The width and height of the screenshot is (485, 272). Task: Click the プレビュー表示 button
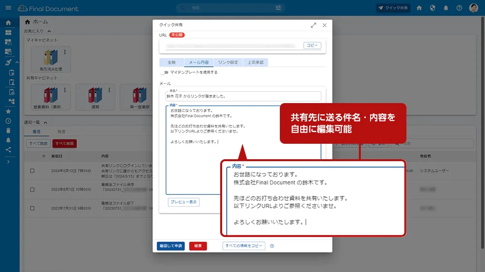point(184,202)
